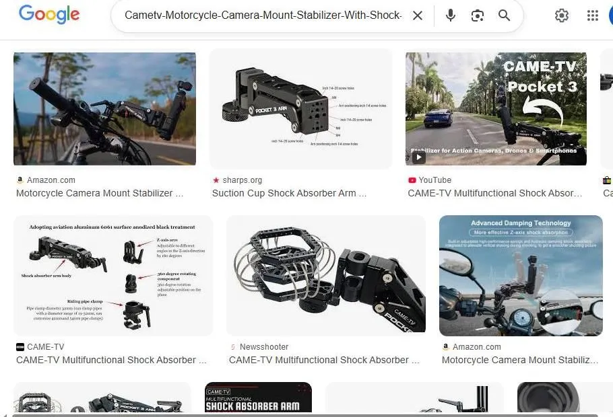Click the Newsshooter favicon
This screenshot has width=613, height=417.
click(233, 347)
